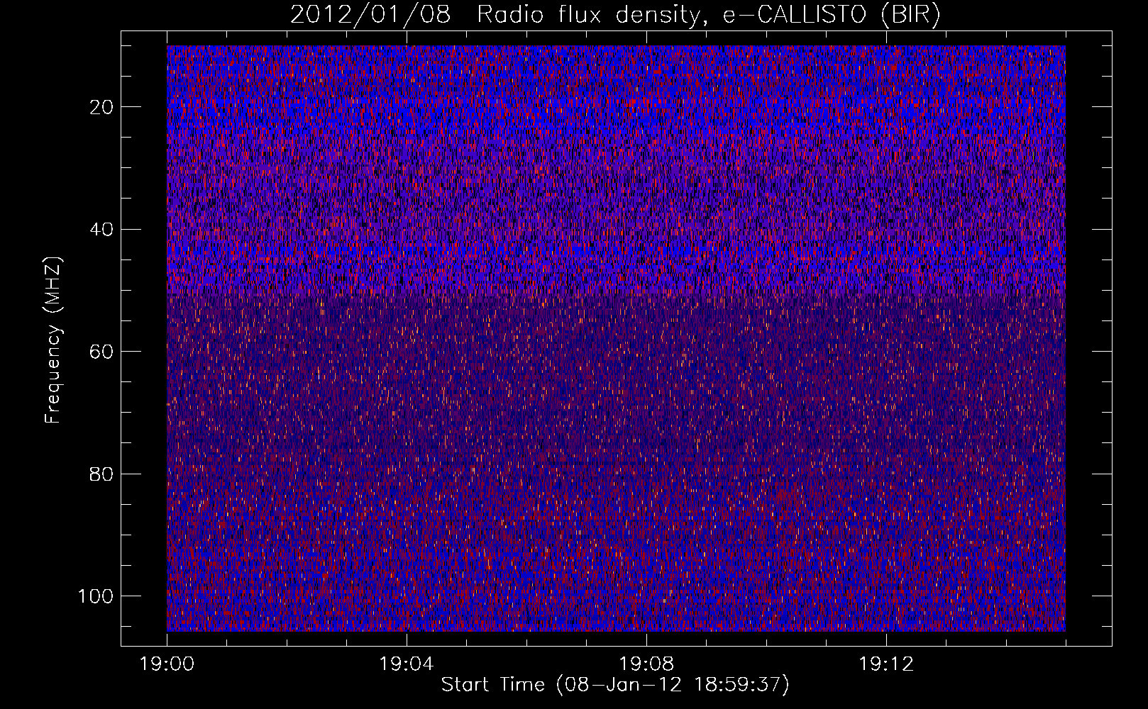Click the 19:12 time tick label

click(886, 664)
